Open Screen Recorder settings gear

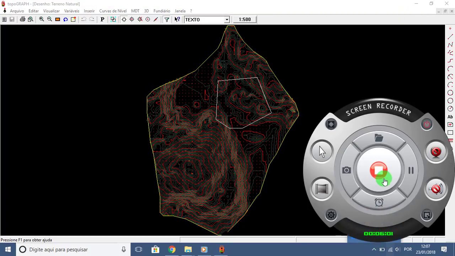pos(331,215)
